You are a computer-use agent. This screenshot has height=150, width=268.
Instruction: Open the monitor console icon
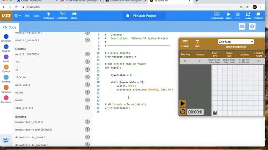[x=242, y=26]
